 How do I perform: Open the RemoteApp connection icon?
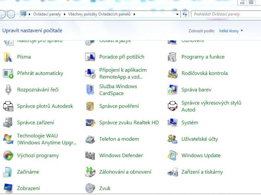coord(90,73)
